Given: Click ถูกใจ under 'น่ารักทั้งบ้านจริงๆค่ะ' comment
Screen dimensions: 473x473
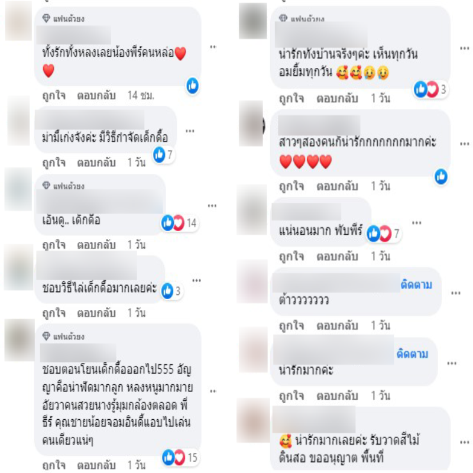Looking at the screenshot, I should point(291,99).
